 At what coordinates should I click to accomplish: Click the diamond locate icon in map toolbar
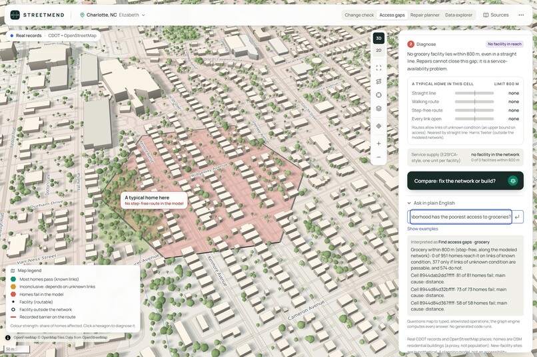coord(378,126)
